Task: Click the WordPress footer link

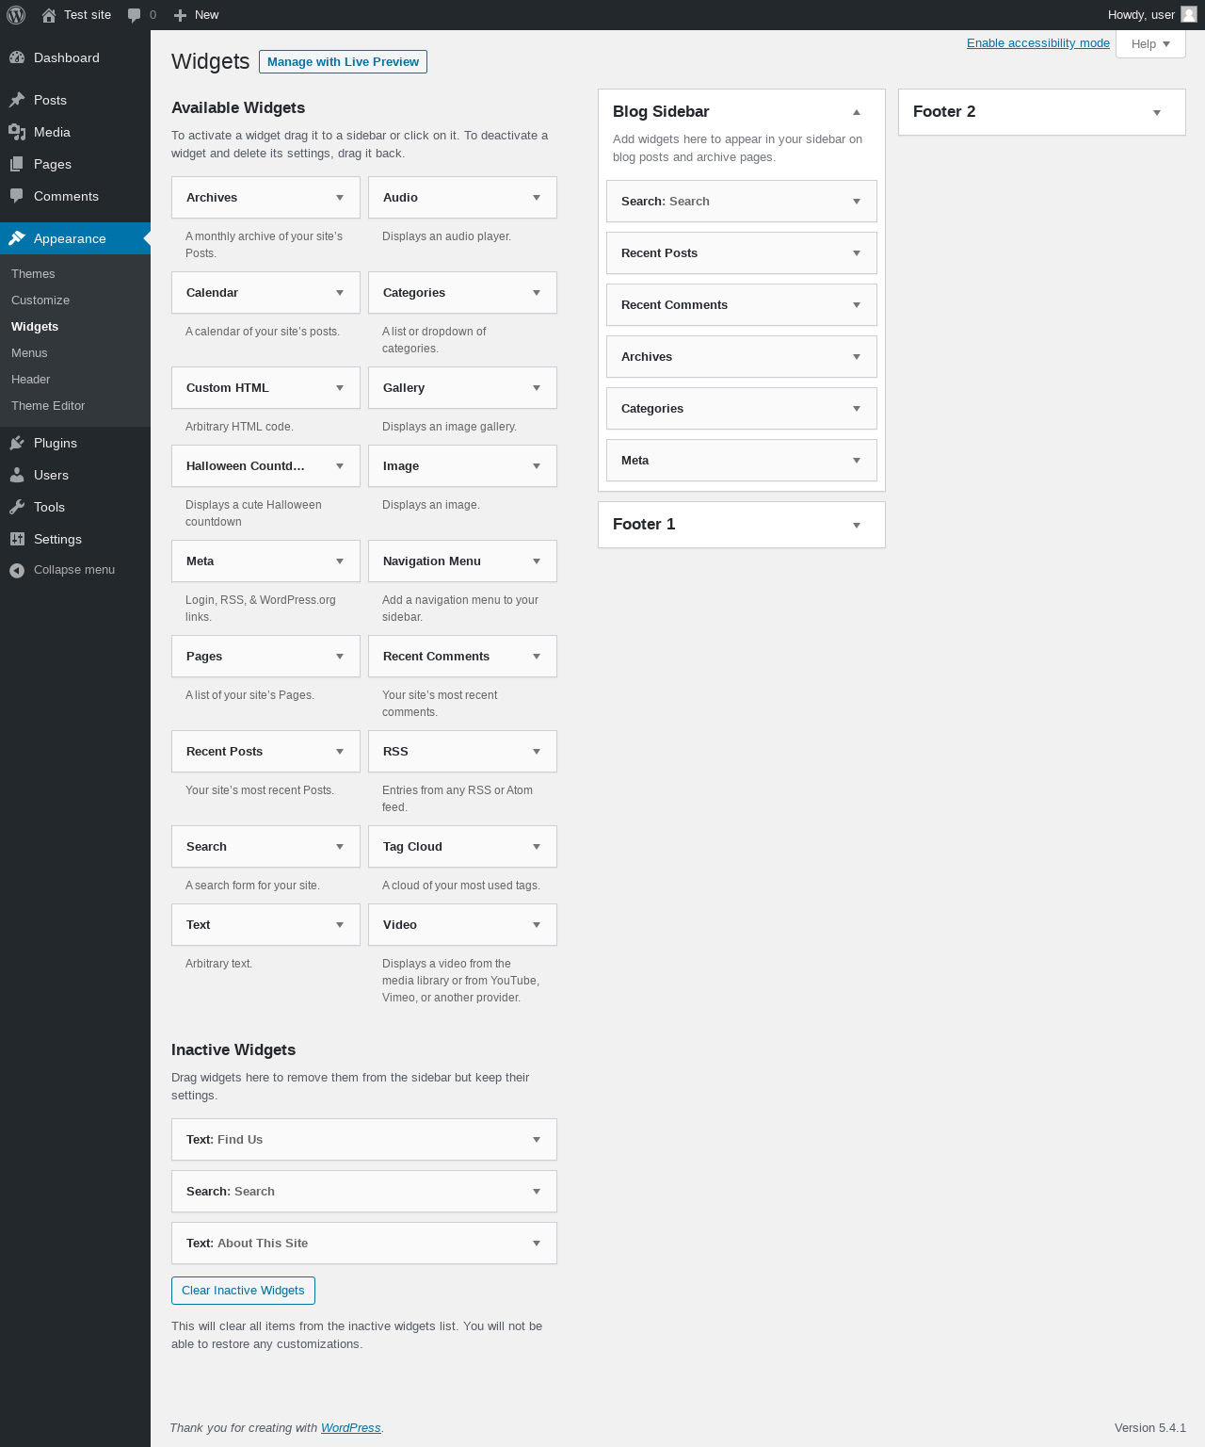Action: pyautogui.click(x=350, y=1428)
